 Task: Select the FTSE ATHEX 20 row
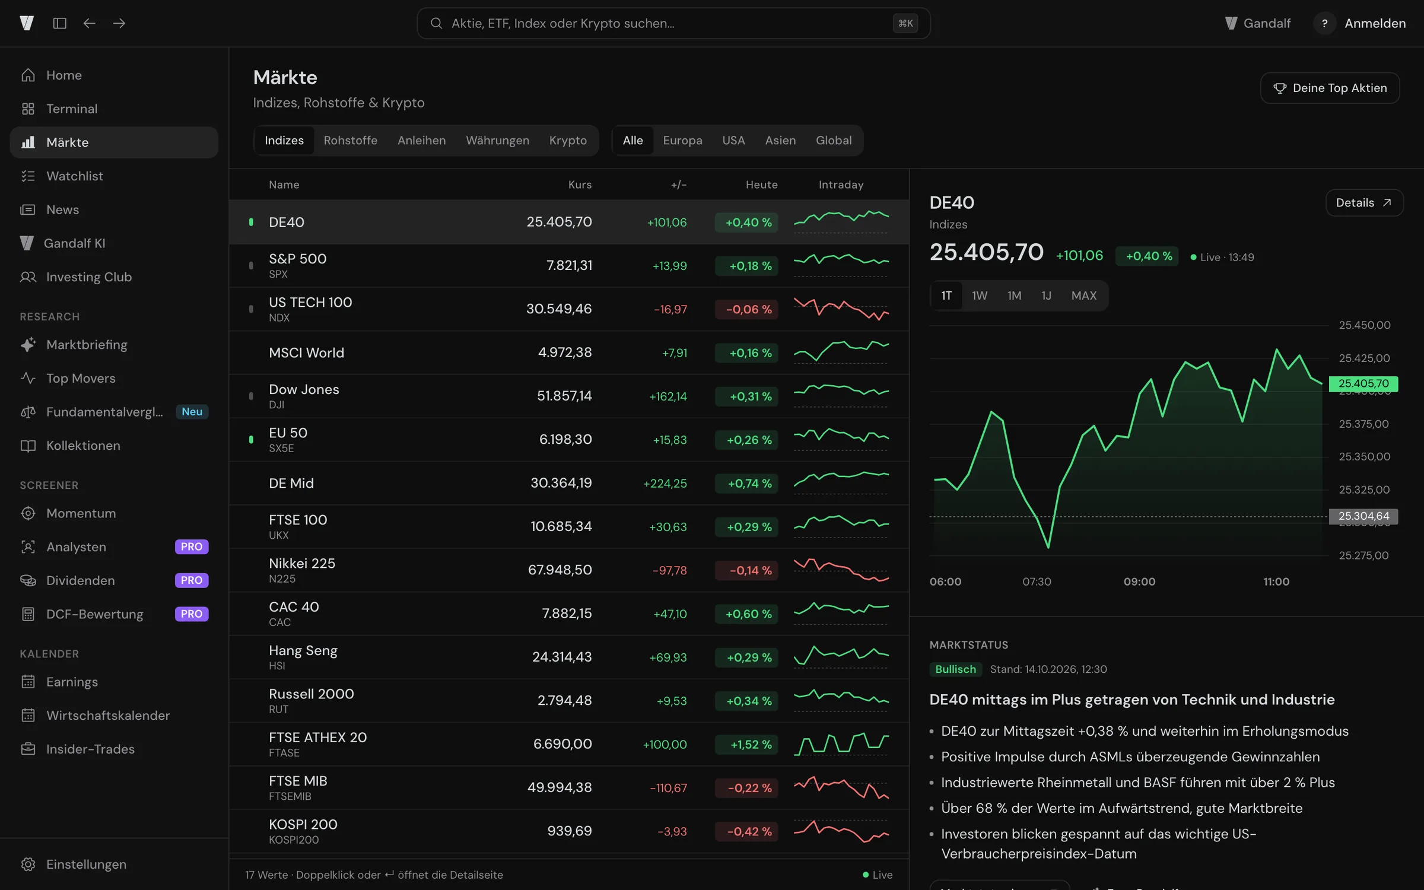coord(569,744)
